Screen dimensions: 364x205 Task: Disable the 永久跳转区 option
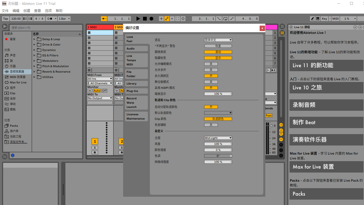(x=211, y=76)
